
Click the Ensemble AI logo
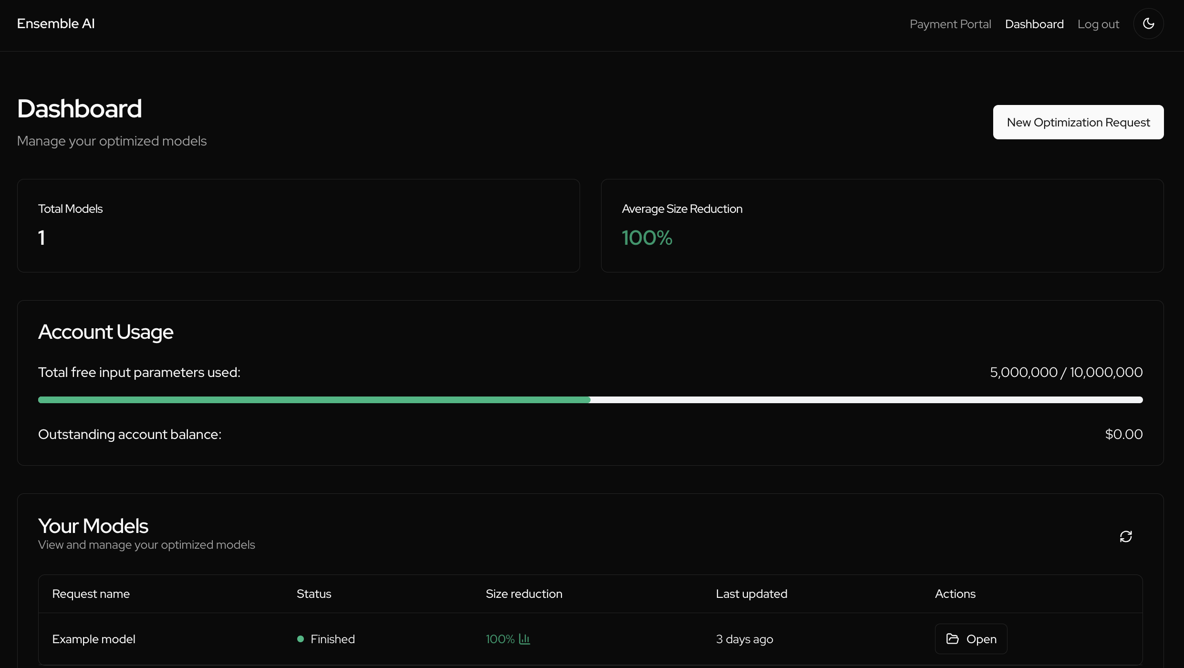56,24
